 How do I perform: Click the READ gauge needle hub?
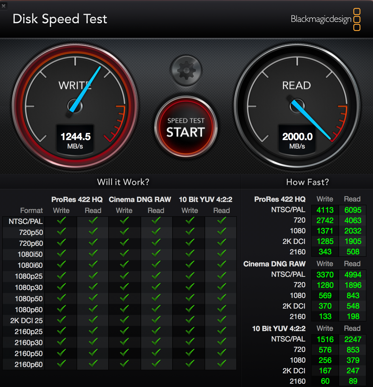coord(297,106)
